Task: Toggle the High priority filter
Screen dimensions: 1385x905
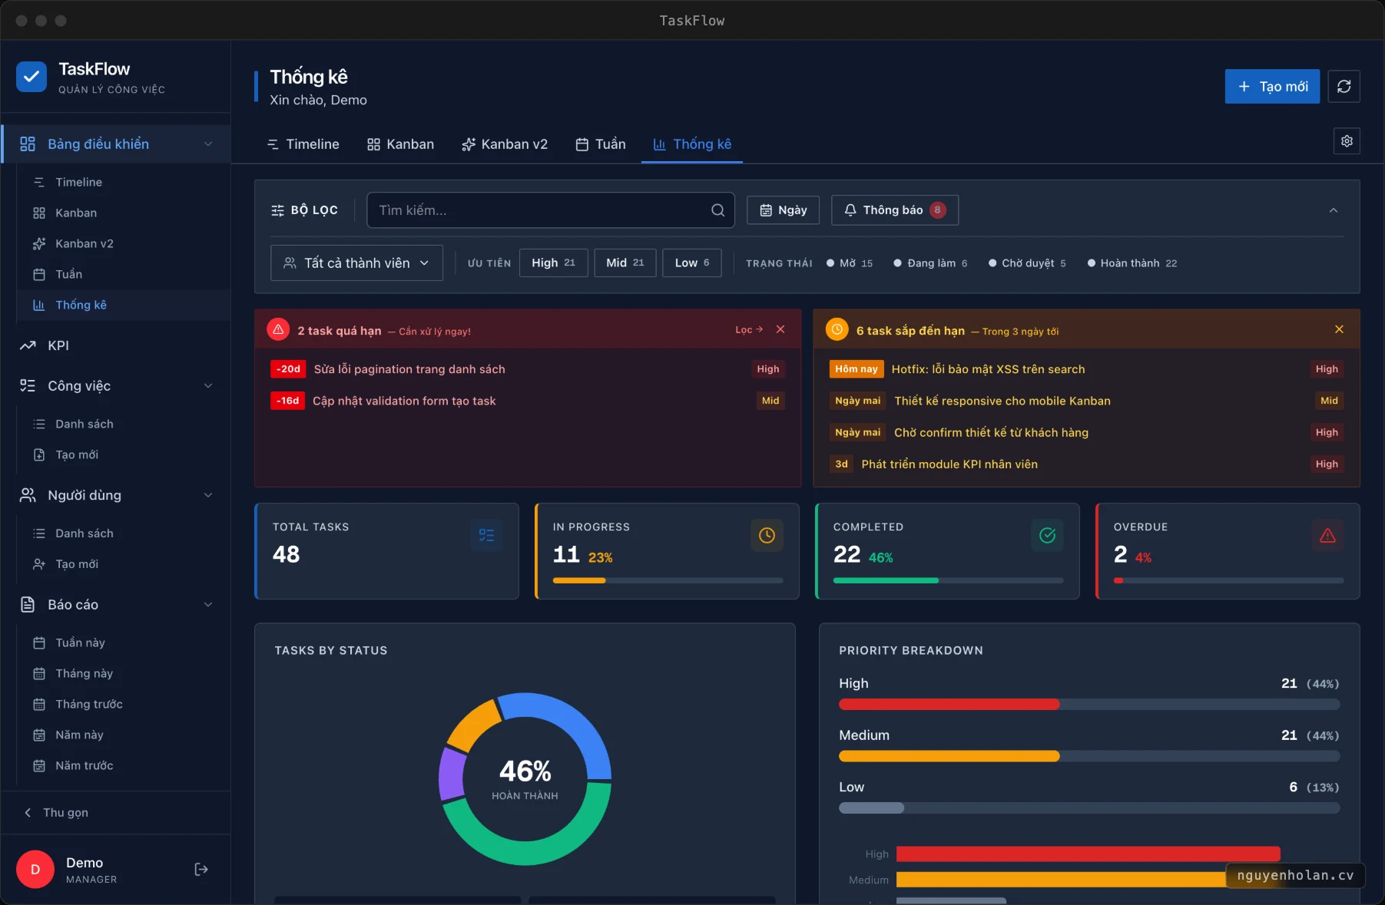Action: pos(553,263)
